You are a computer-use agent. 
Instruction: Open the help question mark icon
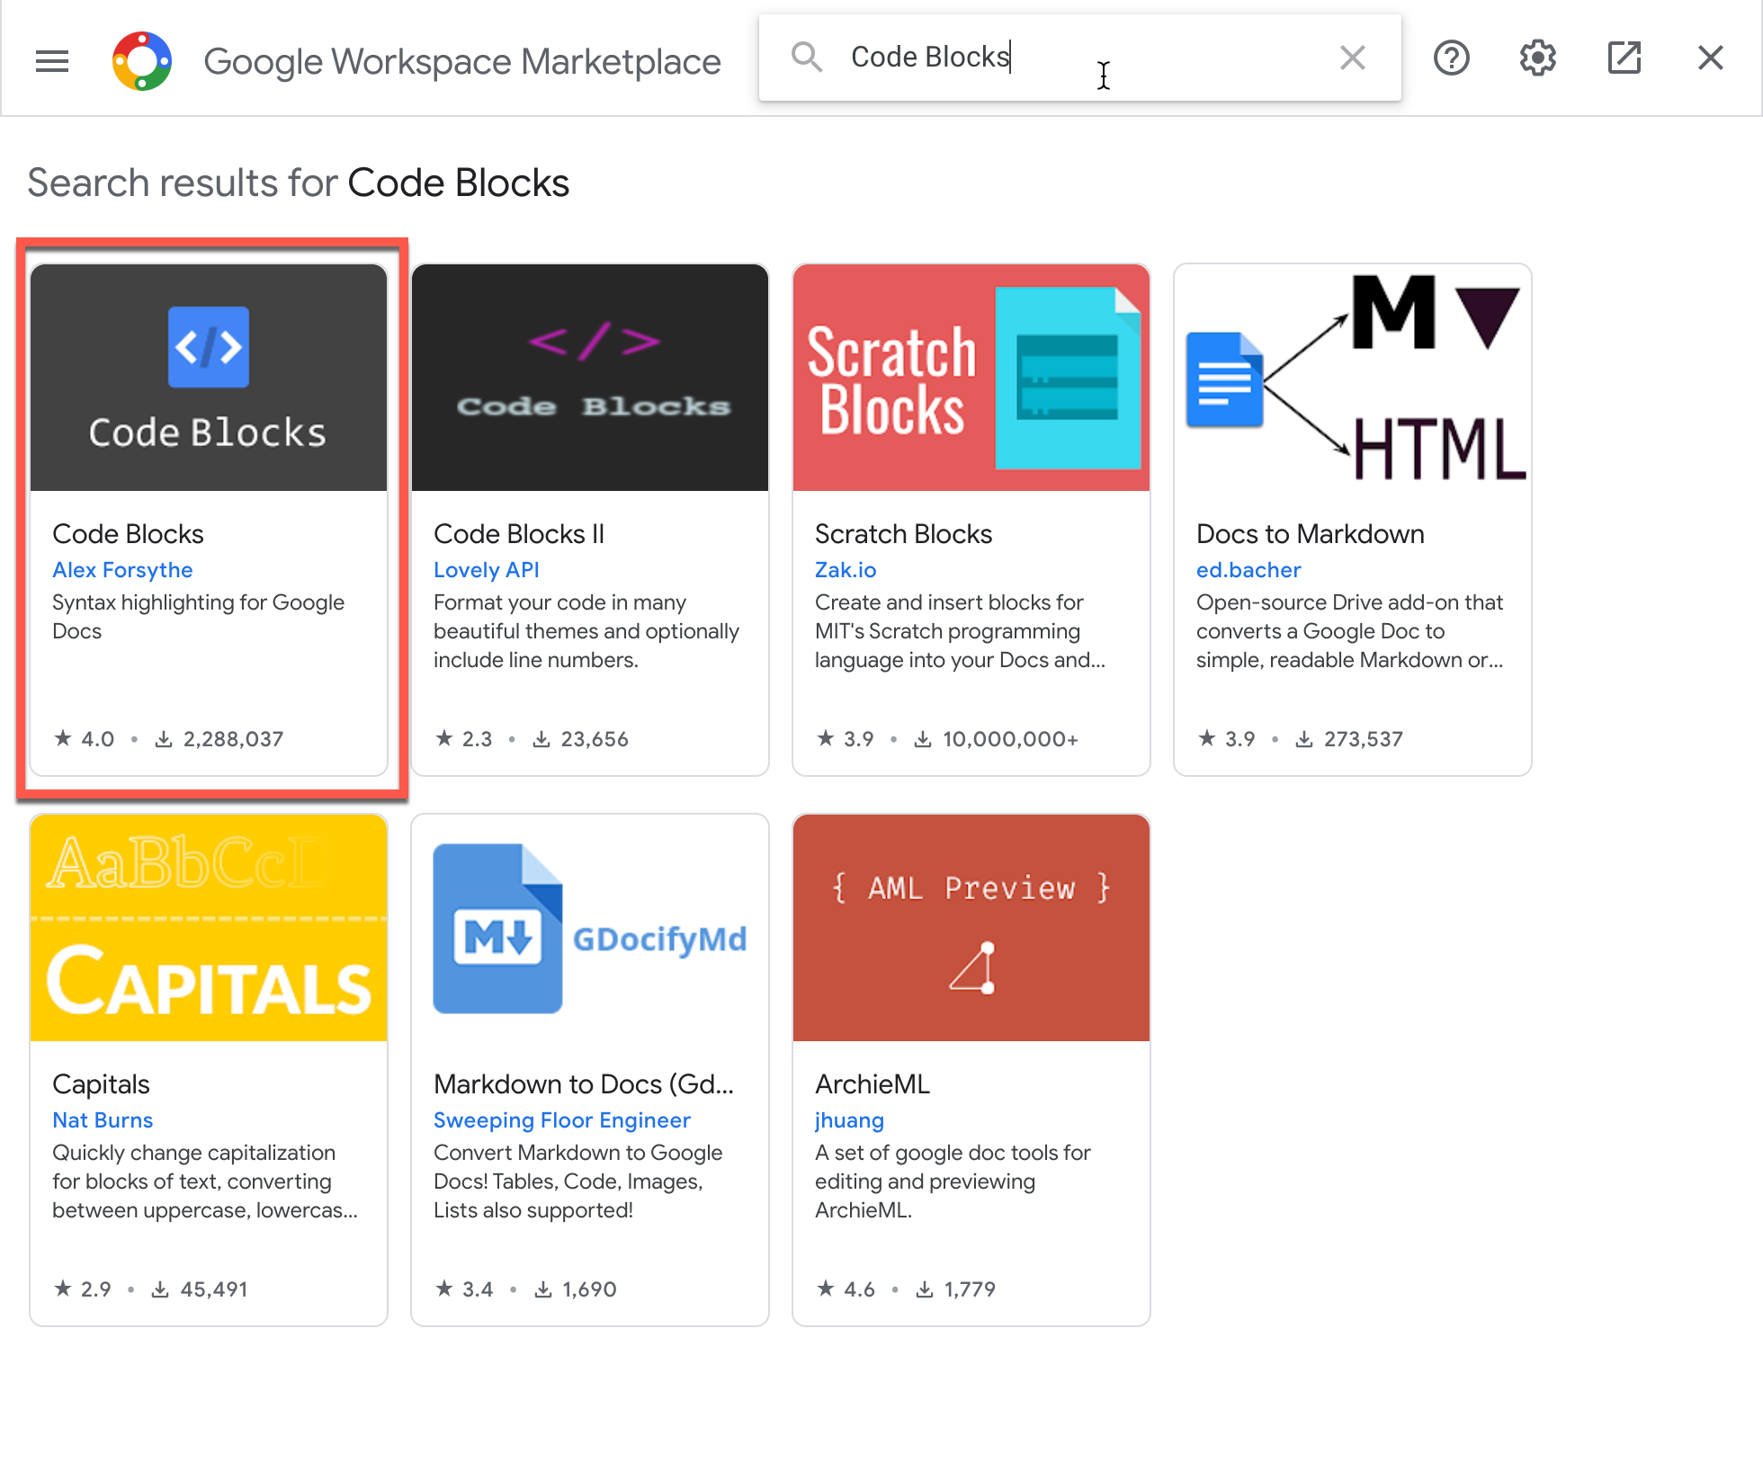[x=1451, y=58]
